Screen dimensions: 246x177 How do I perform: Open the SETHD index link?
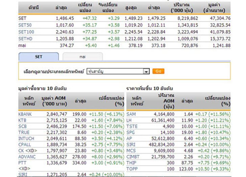25,39
